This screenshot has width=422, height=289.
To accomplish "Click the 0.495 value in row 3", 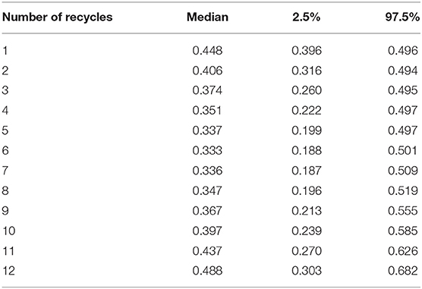I will [x=403, y=90].
